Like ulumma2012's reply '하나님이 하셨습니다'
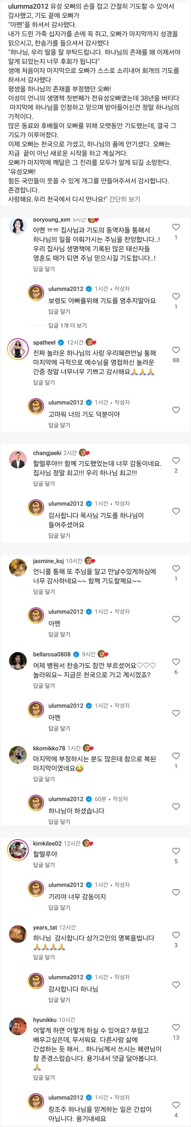 pos(176,806)
